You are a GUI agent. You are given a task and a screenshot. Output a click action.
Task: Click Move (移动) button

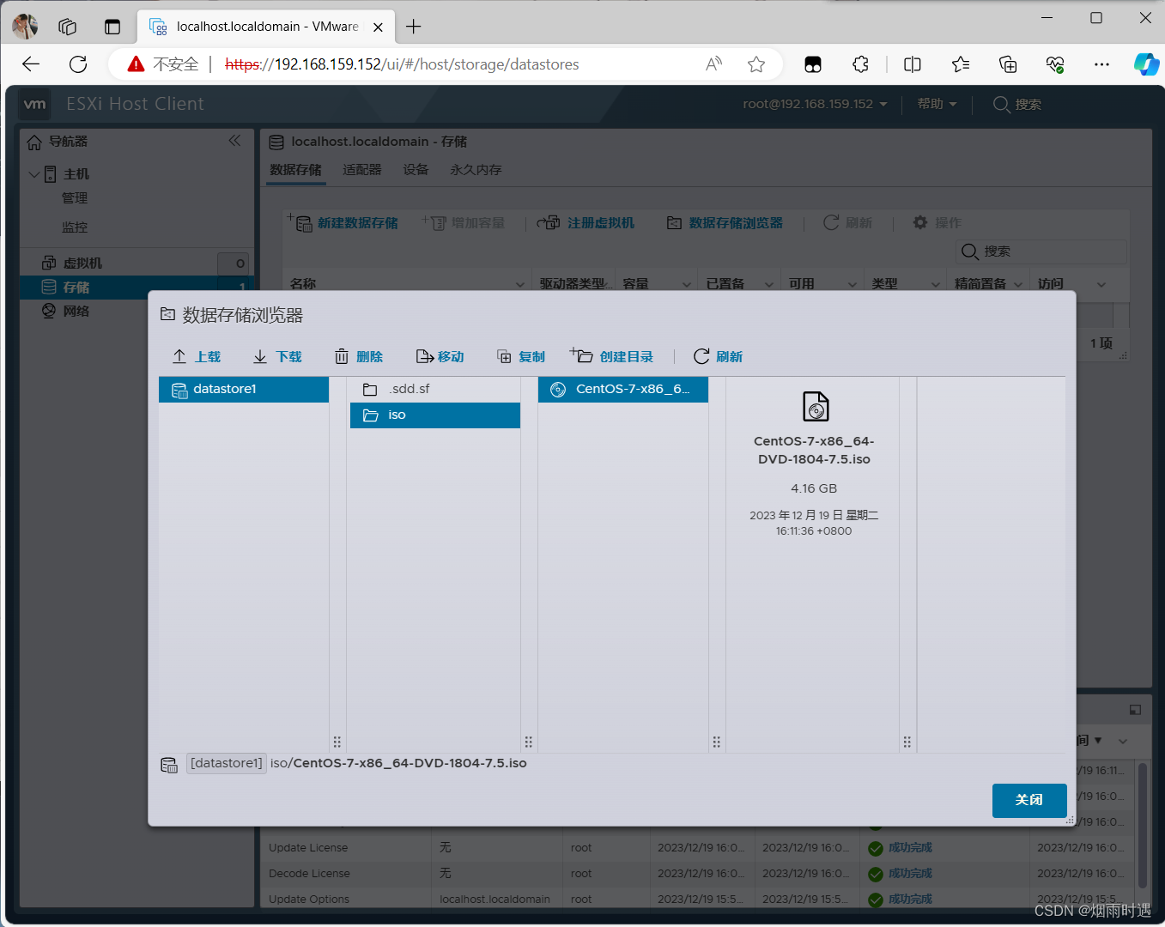click(x=440, y=356)
